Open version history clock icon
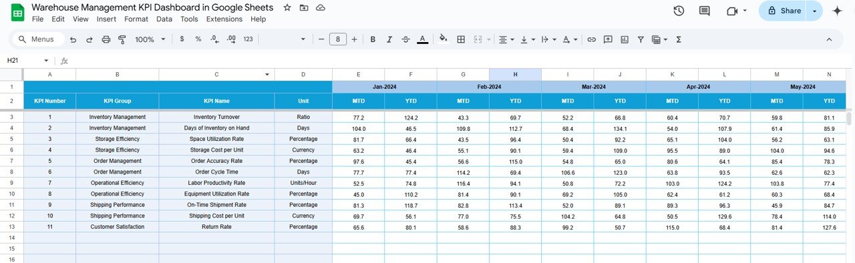Viewport: 855px width, 263px height. [679, 11]
